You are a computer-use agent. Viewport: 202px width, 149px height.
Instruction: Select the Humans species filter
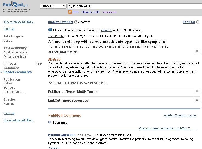click(x=9, y=104)
